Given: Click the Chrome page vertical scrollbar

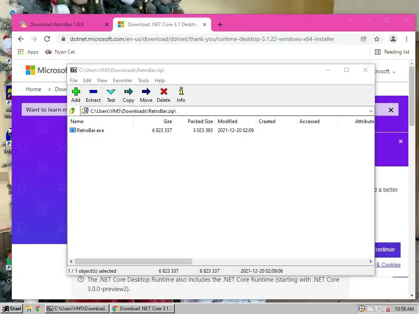Looking at the screenshot, I should tap(412, 96).
